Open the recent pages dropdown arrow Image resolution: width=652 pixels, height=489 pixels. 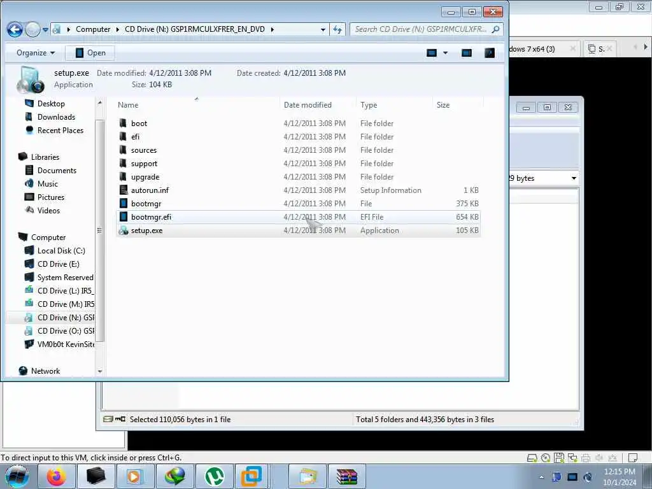45,29
